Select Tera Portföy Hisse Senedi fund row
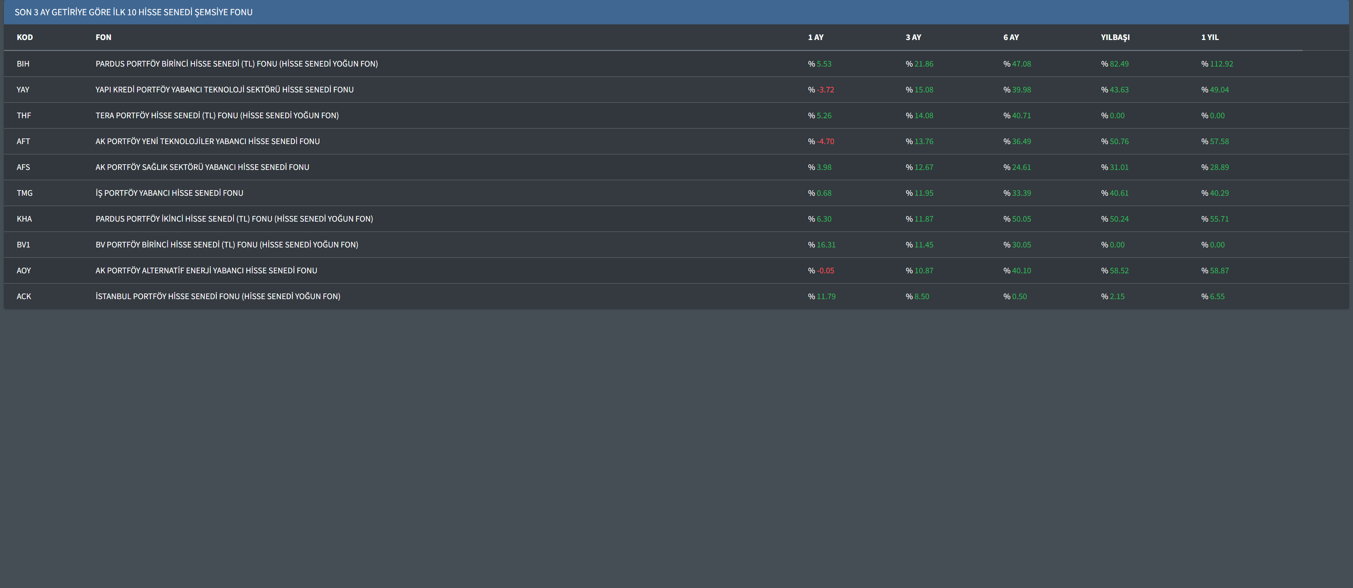Image resolution: width=1353 pixels, height=588 pixels. point(217,115)
